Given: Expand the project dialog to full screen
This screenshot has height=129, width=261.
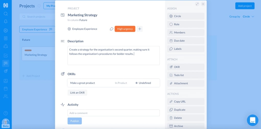Looking at the screenshot, I should point(197,4).
